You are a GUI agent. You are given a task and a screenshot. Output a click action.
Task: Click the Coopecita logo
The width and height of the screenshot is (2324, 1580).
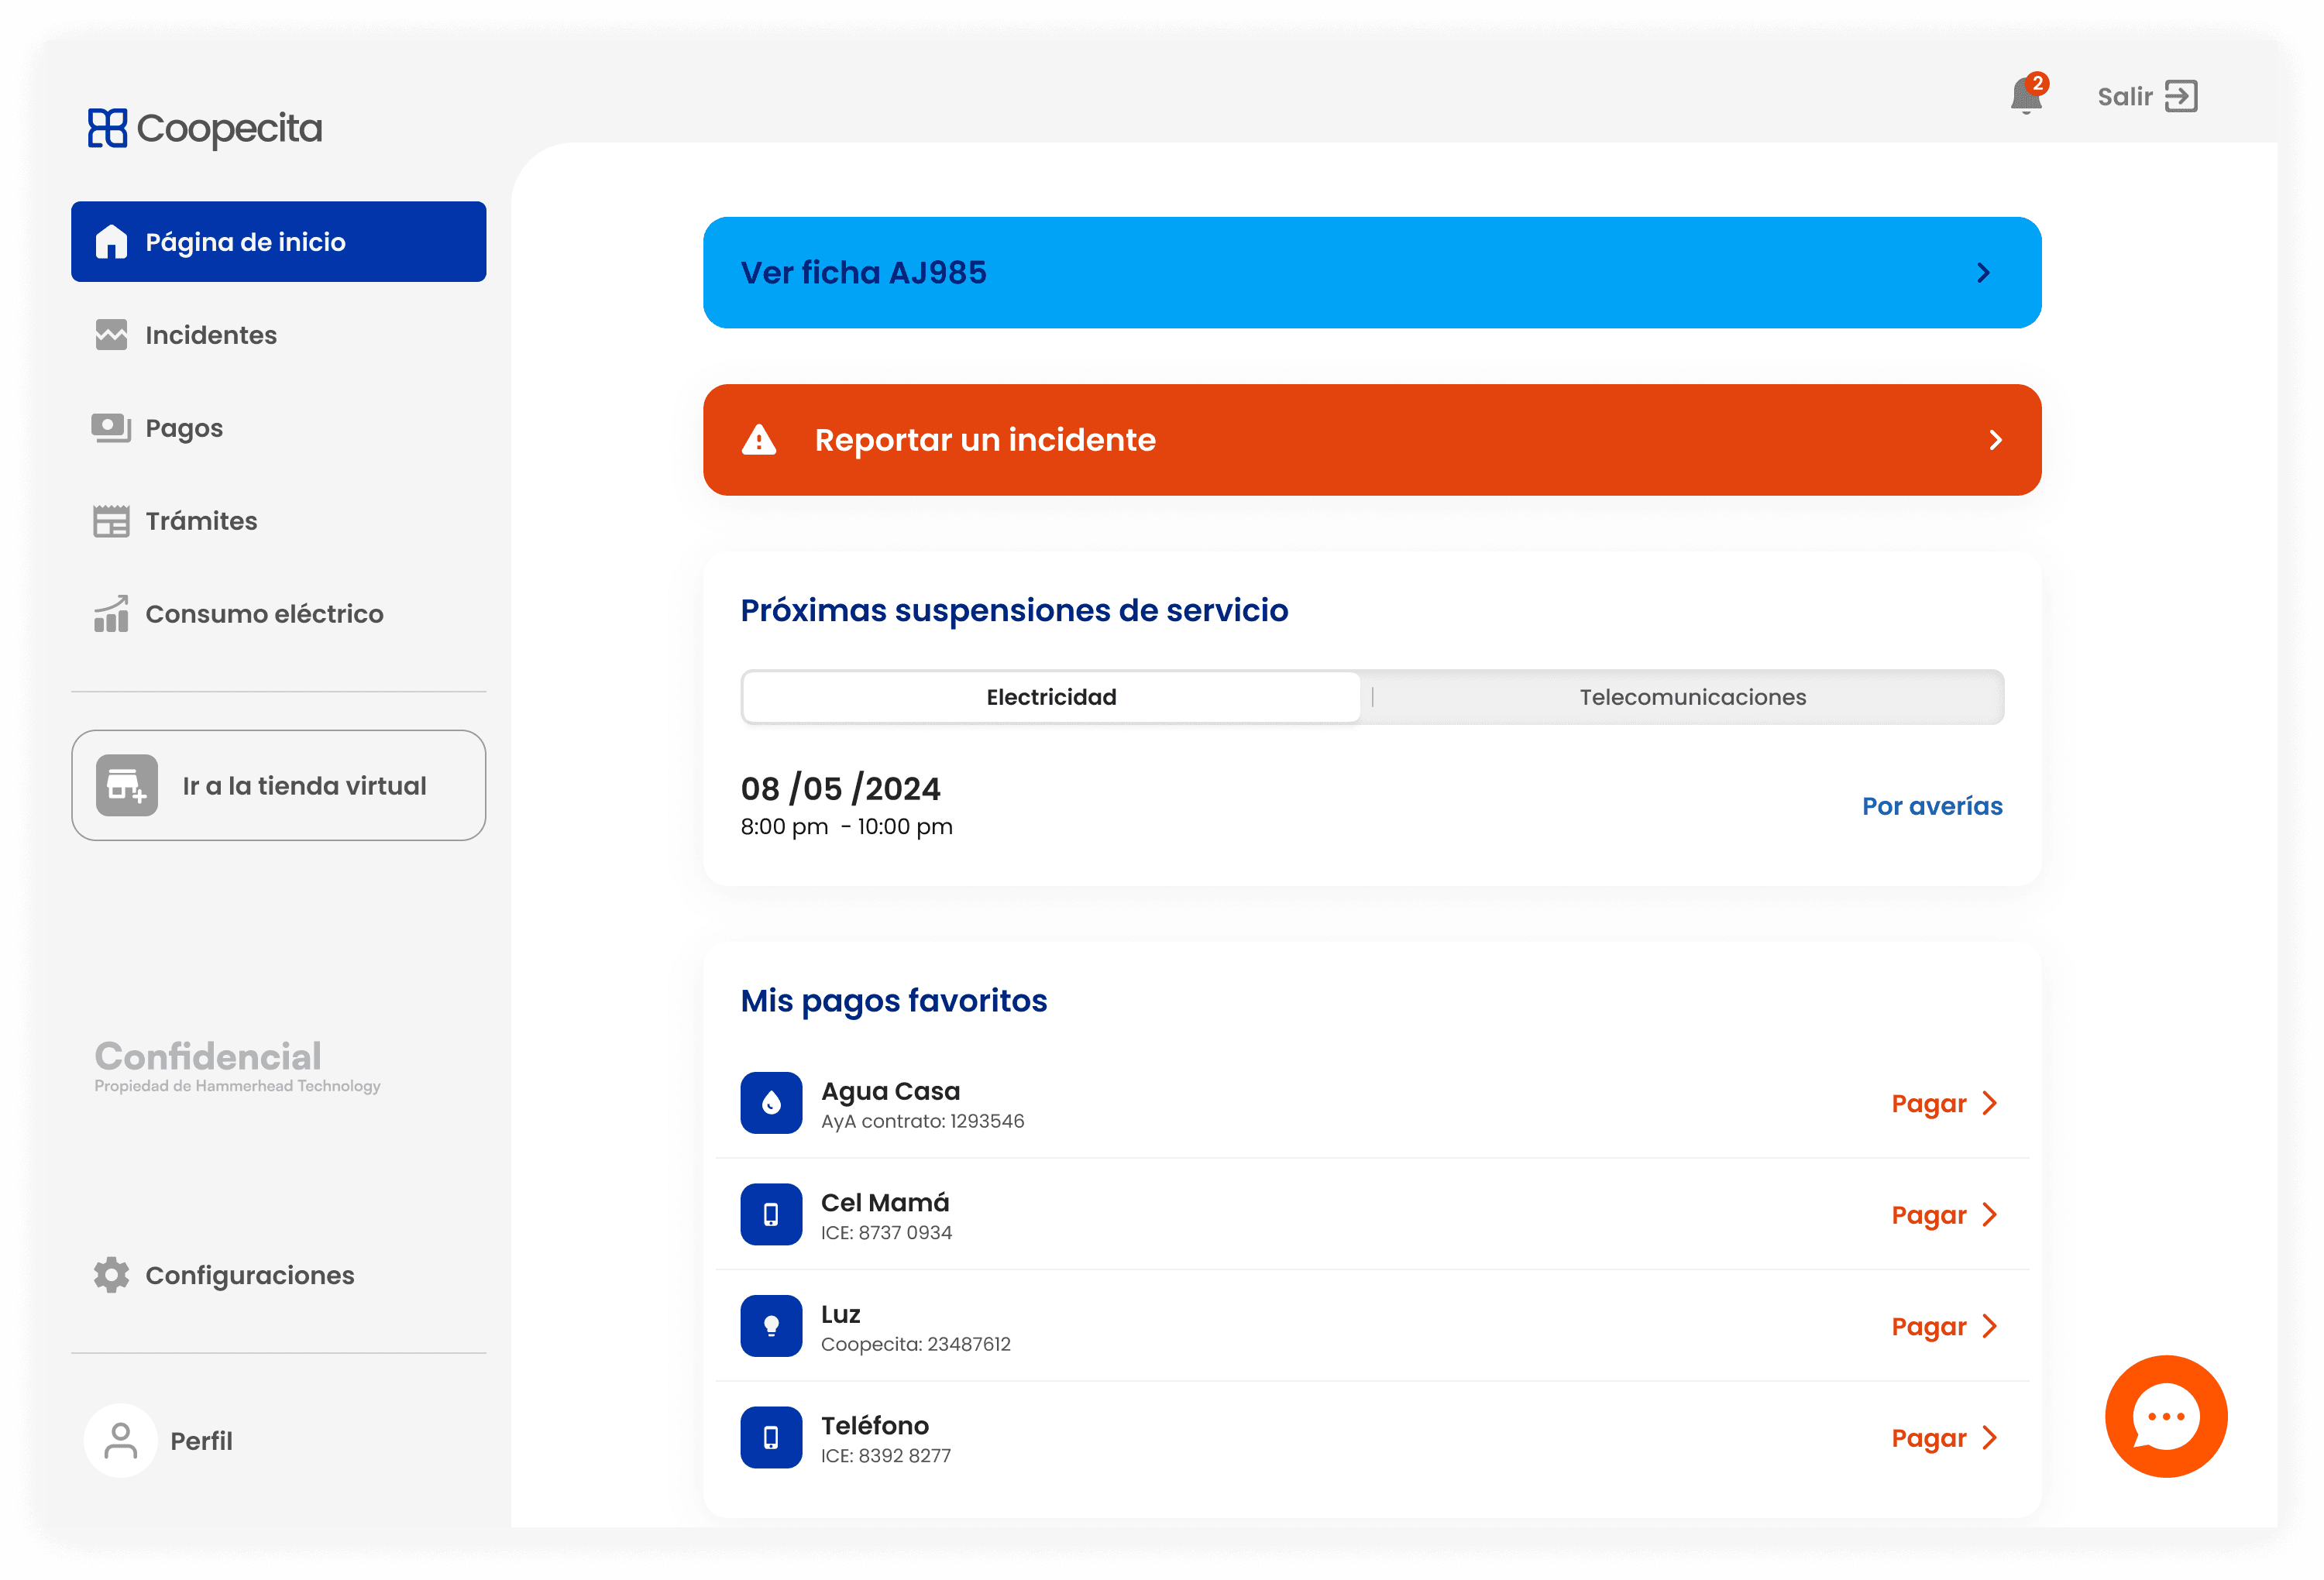pyautogui.click(x=205, y=128)
